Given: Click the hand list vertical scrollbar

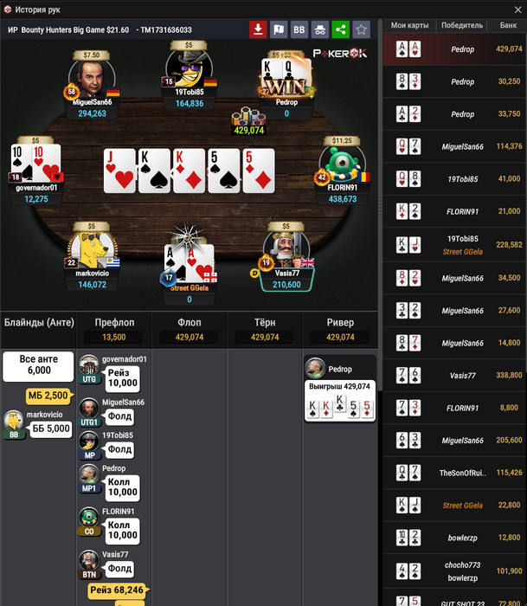Looking at the screenshot, I should [380, 205].
